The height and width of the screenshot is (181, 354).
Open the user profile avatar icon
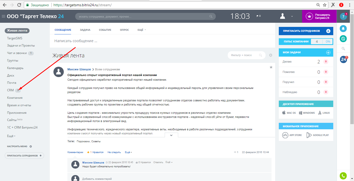tap(283, 16)
